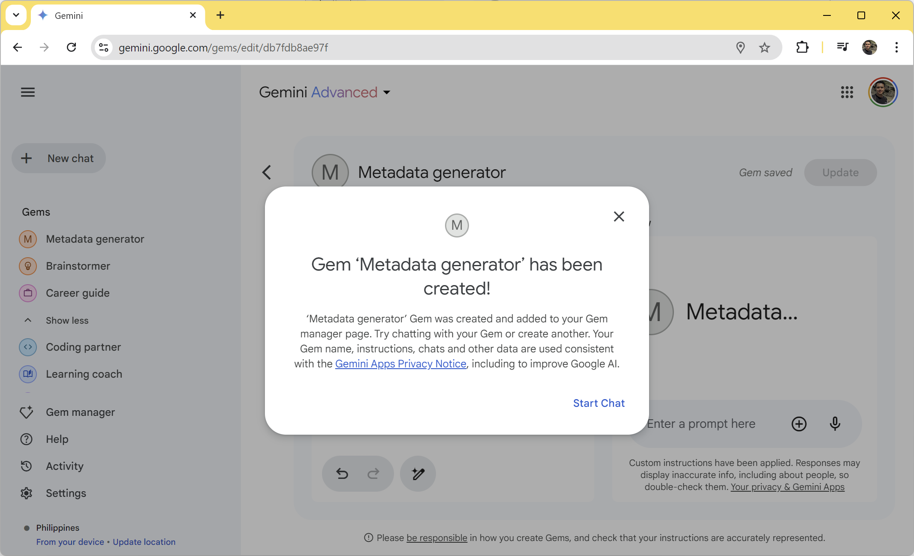The image size is (914, 556).
Task: Click Update location link
Action: point(144,542)
